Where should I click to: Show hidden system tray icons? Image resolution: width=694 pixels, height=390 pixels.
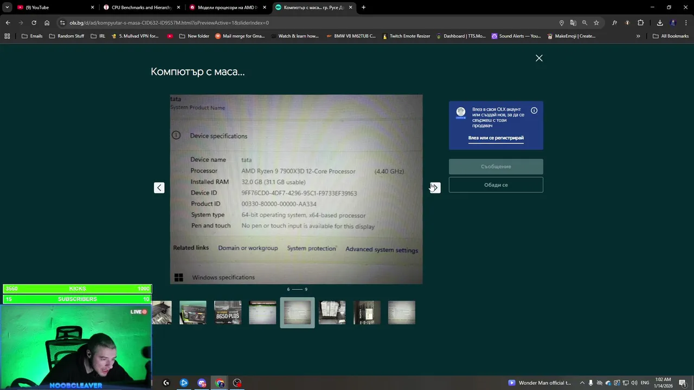click(582, 383)
